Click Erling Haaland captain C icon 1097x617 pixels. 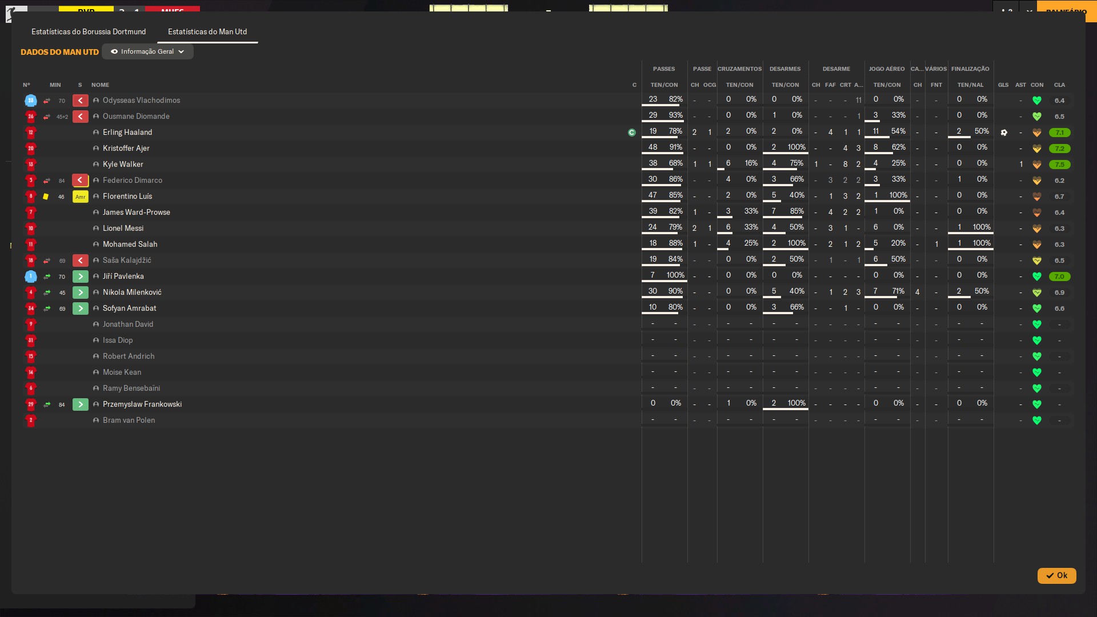pos(631,133)
